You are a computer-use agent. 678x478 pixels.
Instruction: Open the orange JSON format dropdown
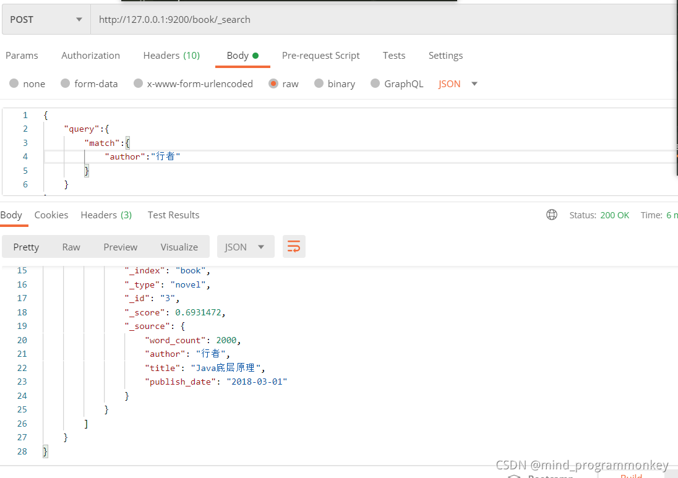[x=458, y=84]
